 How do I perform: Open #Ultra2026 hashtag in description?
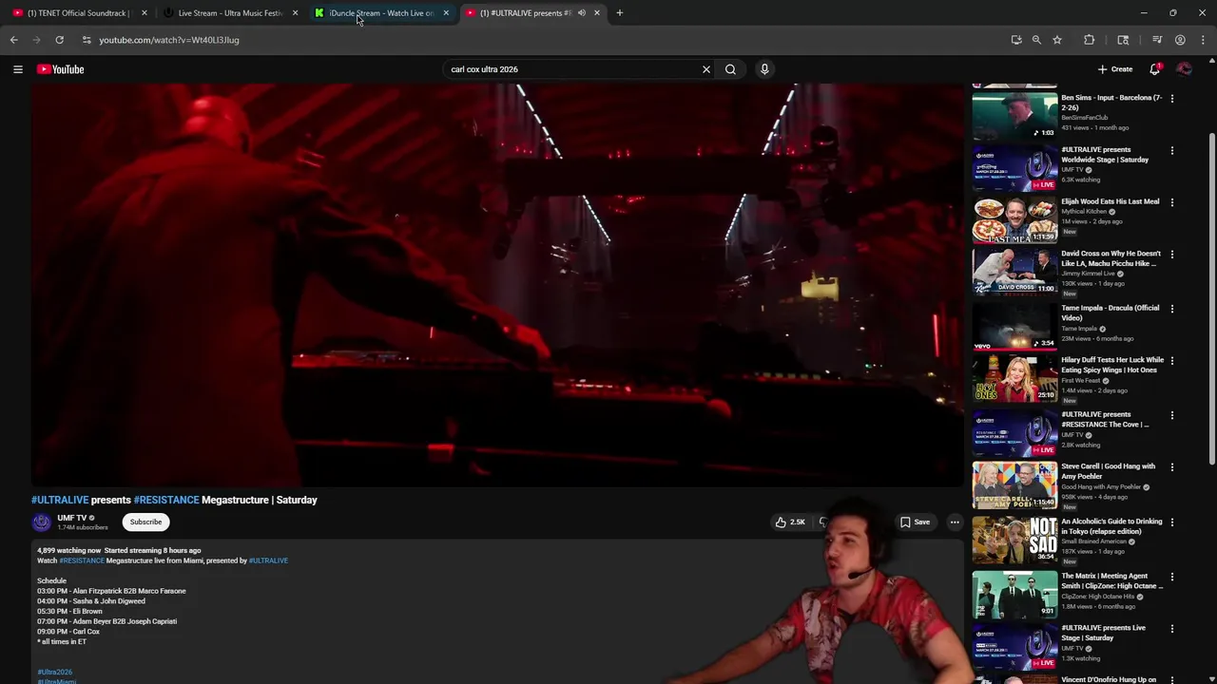(54, 672)
